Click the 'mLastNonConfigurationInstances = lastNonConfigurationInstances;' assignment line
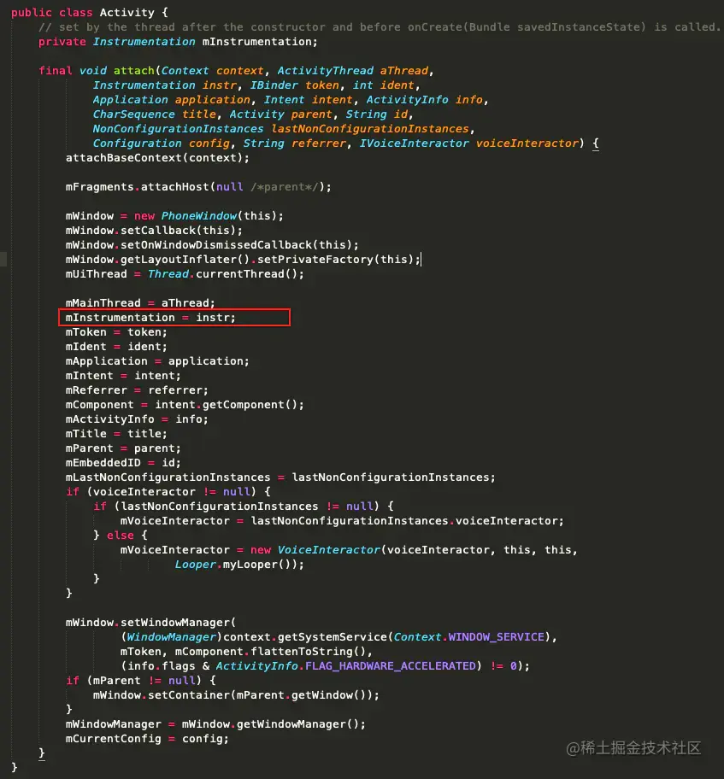This screenshot has width=724, height=779. [x=280, y=477]
